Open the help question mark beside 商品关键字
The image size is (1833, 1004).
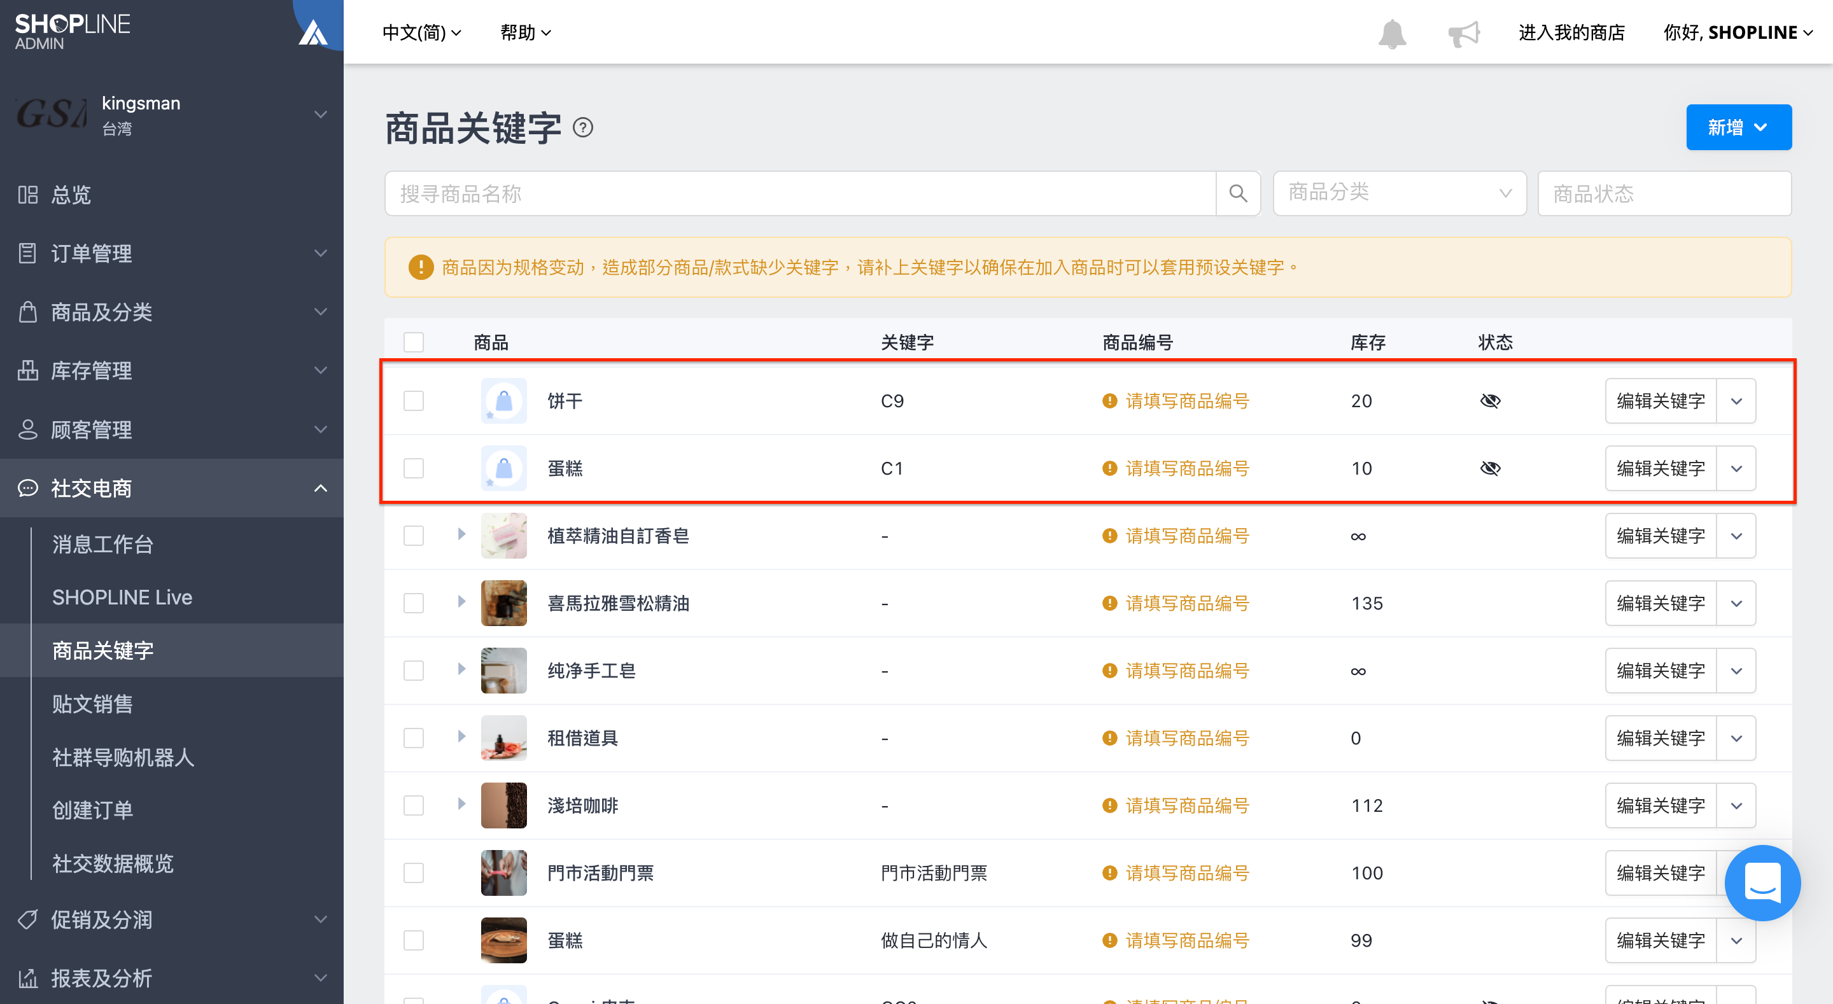coord(583,128)
